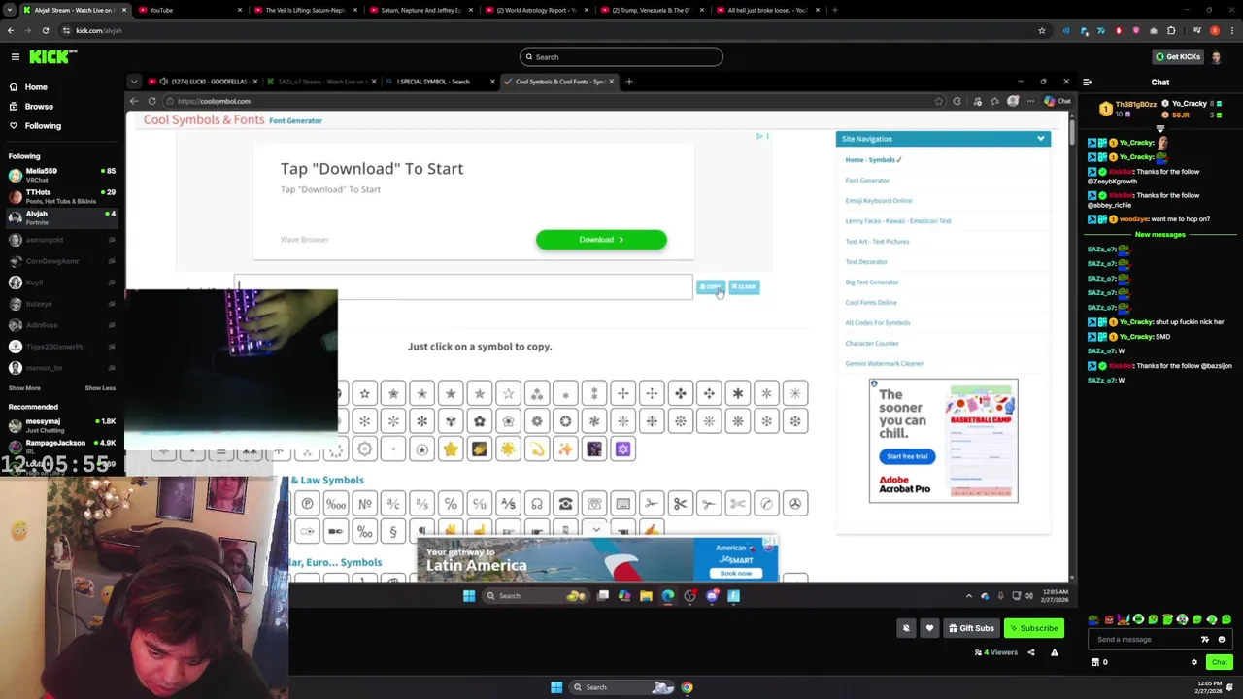Image resolution: width=1243 pixels, height=699 pixels.
Task: Copy the Numero sign symbol
Action: tap(364, 504)
